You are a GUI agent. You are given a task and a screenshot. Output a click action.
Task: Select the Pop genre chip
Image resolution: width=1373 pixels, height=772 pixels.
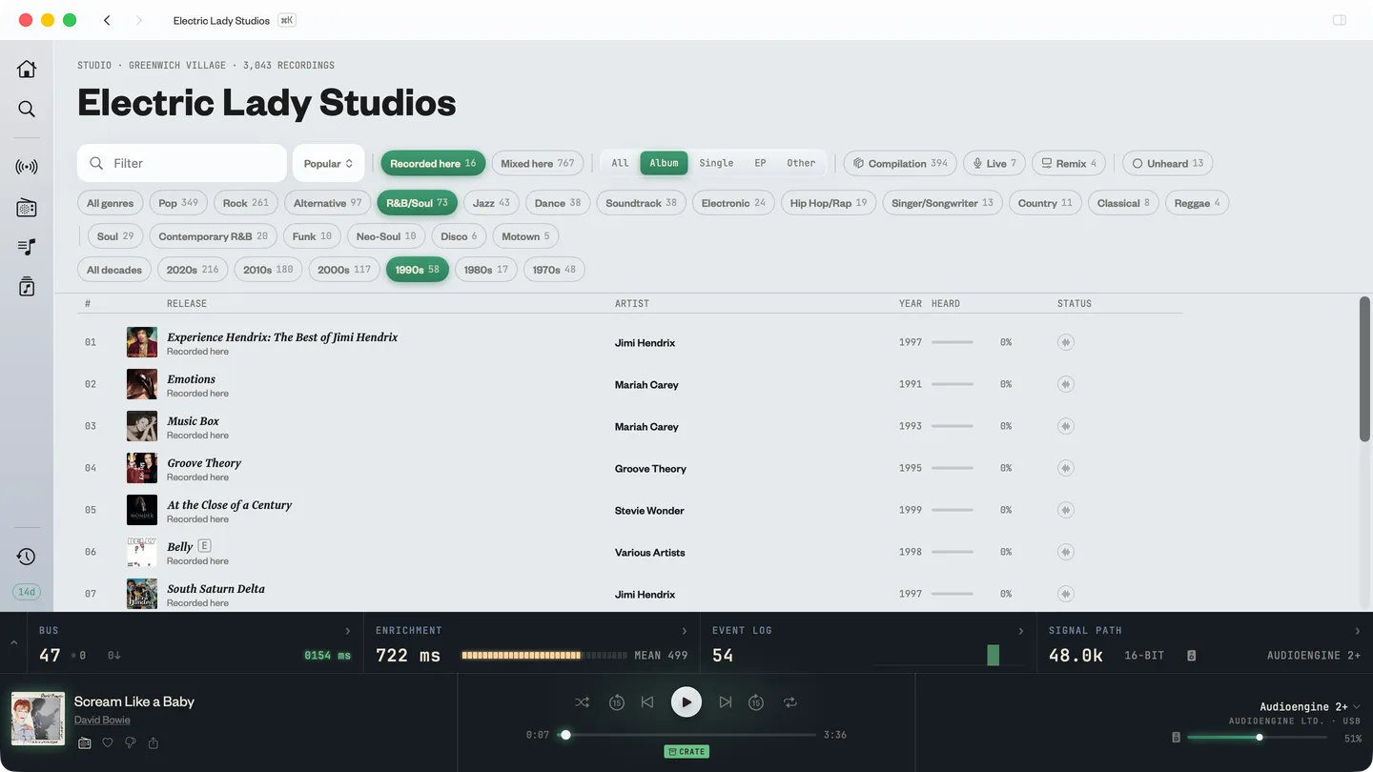coord(178,203)
